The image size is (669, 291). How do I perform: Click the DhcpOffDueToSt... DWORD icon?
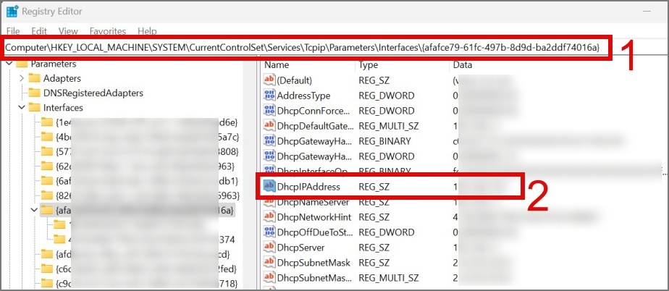(269, 232)
